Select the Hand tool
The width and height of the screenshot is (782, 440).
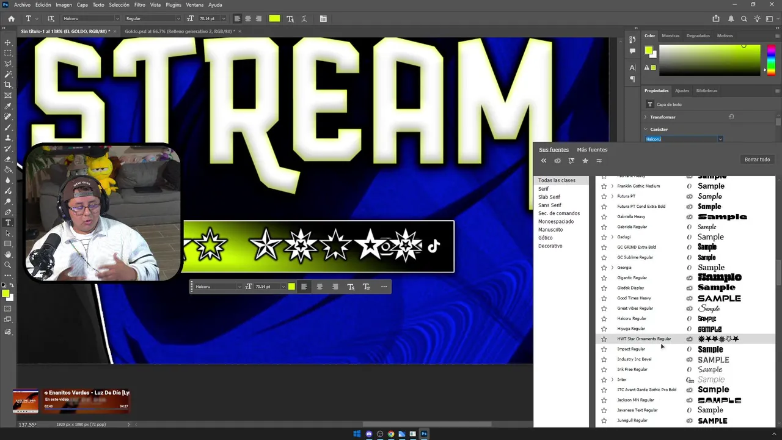[x=8, y=254]
